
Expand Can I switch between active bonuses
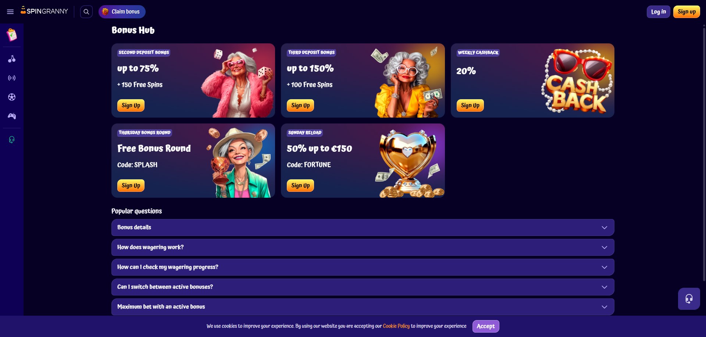[x=363, y=287]
